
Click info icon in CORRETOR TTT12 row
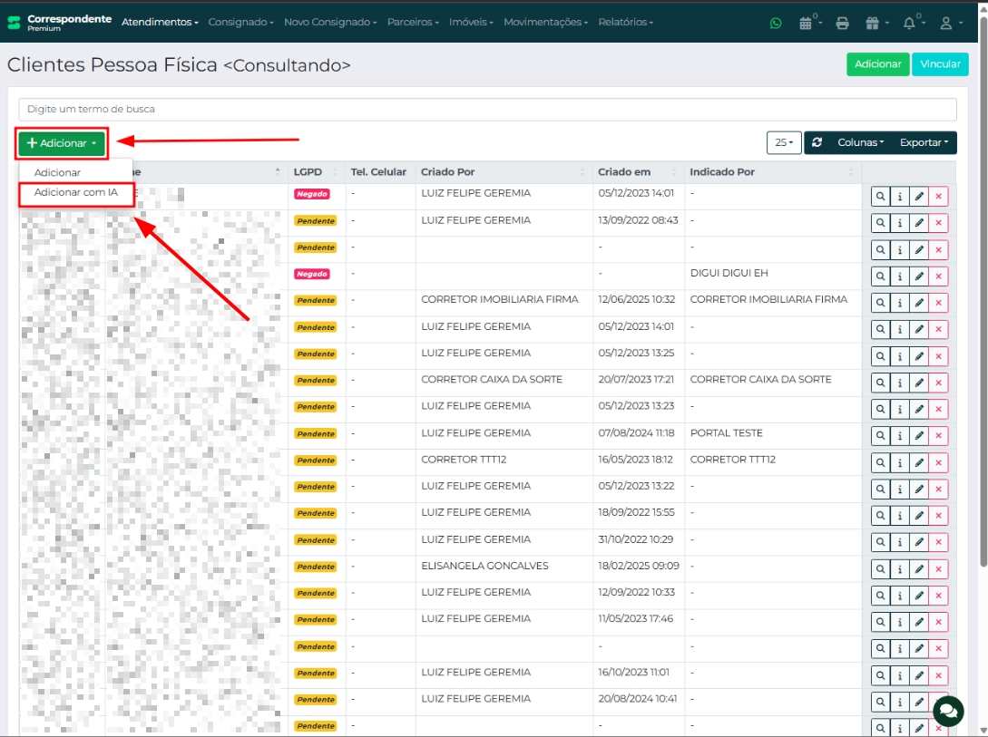coord(899,462)
